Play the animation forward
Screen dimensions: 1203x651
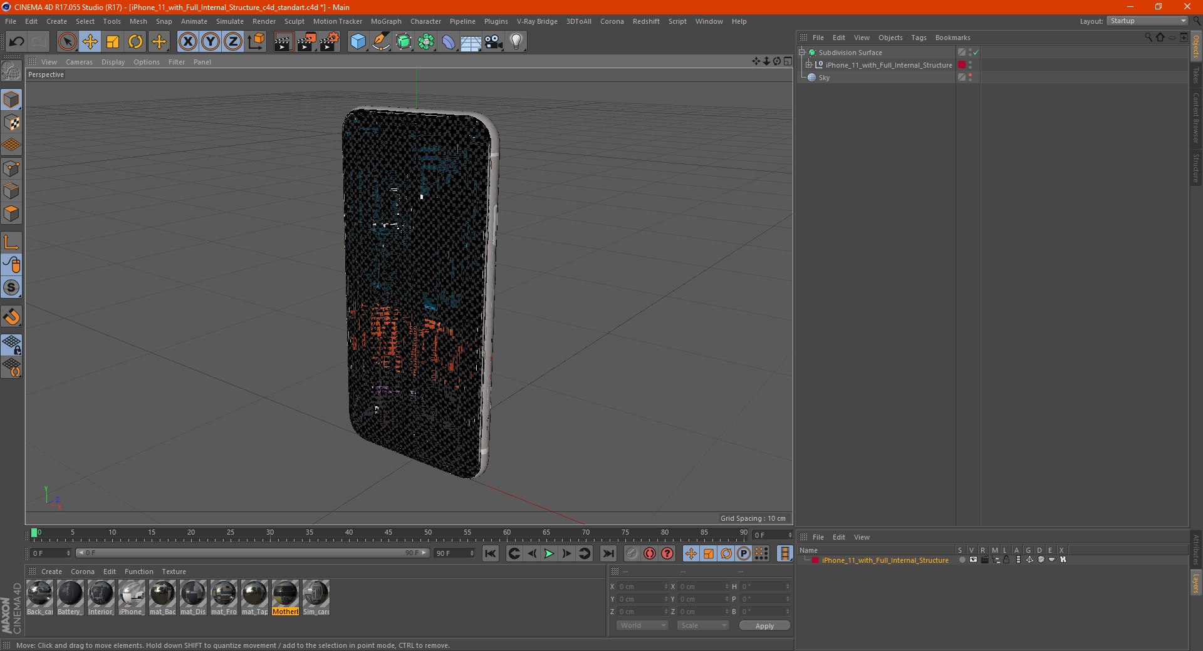pos(549,553)
